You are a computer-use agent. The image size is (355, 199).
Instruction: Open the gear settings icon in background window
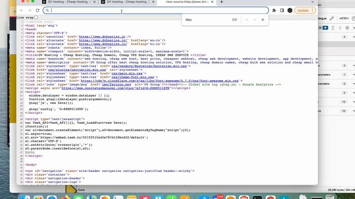click(347, 28)
